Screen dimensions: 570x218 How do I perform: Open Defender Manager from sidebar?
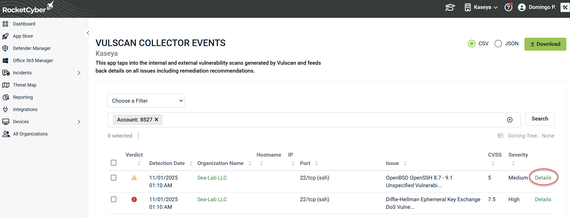point(32,48)
